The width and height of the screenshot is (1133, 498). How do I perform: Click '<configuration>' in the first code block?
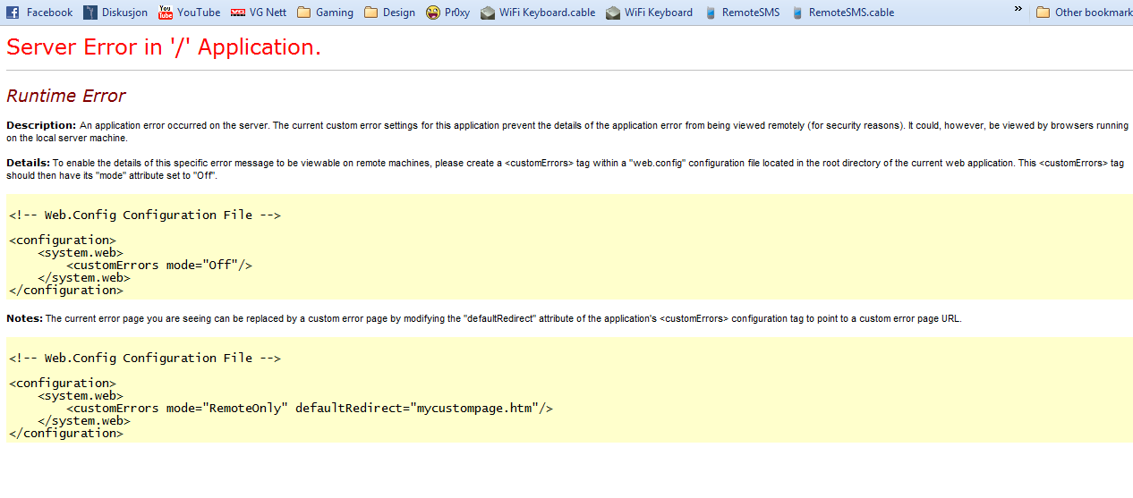62,240
